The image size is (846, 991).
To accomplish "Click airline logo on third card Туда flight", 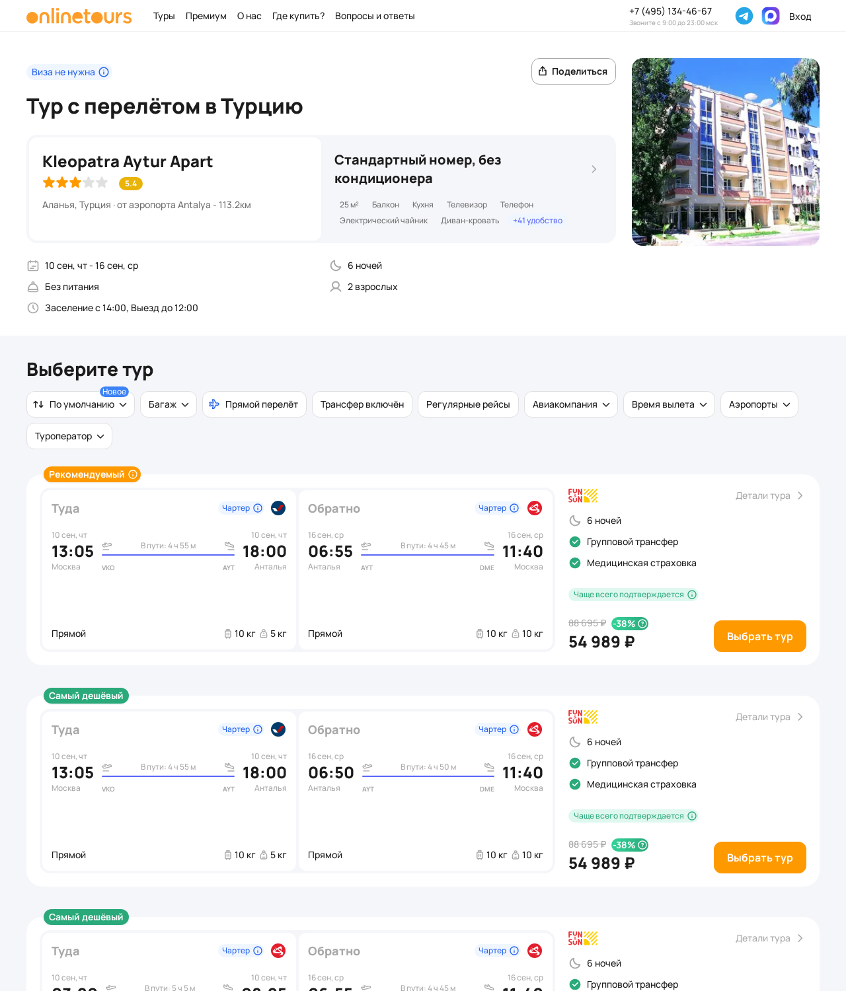I will click(x=278, y=951).
